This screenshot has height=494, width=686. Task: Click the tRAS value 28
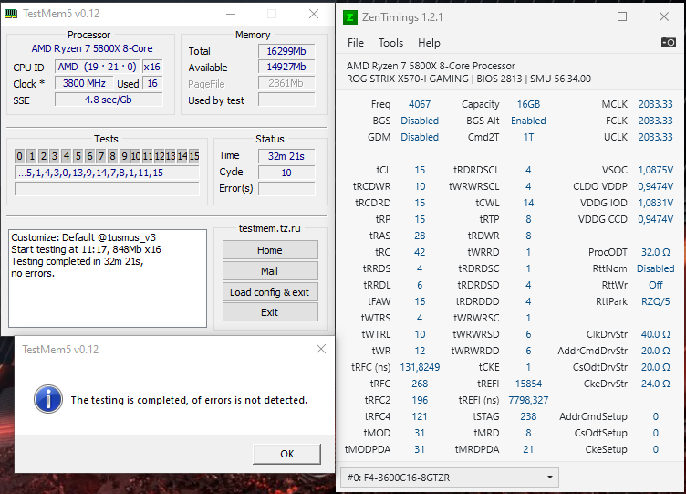420,236
